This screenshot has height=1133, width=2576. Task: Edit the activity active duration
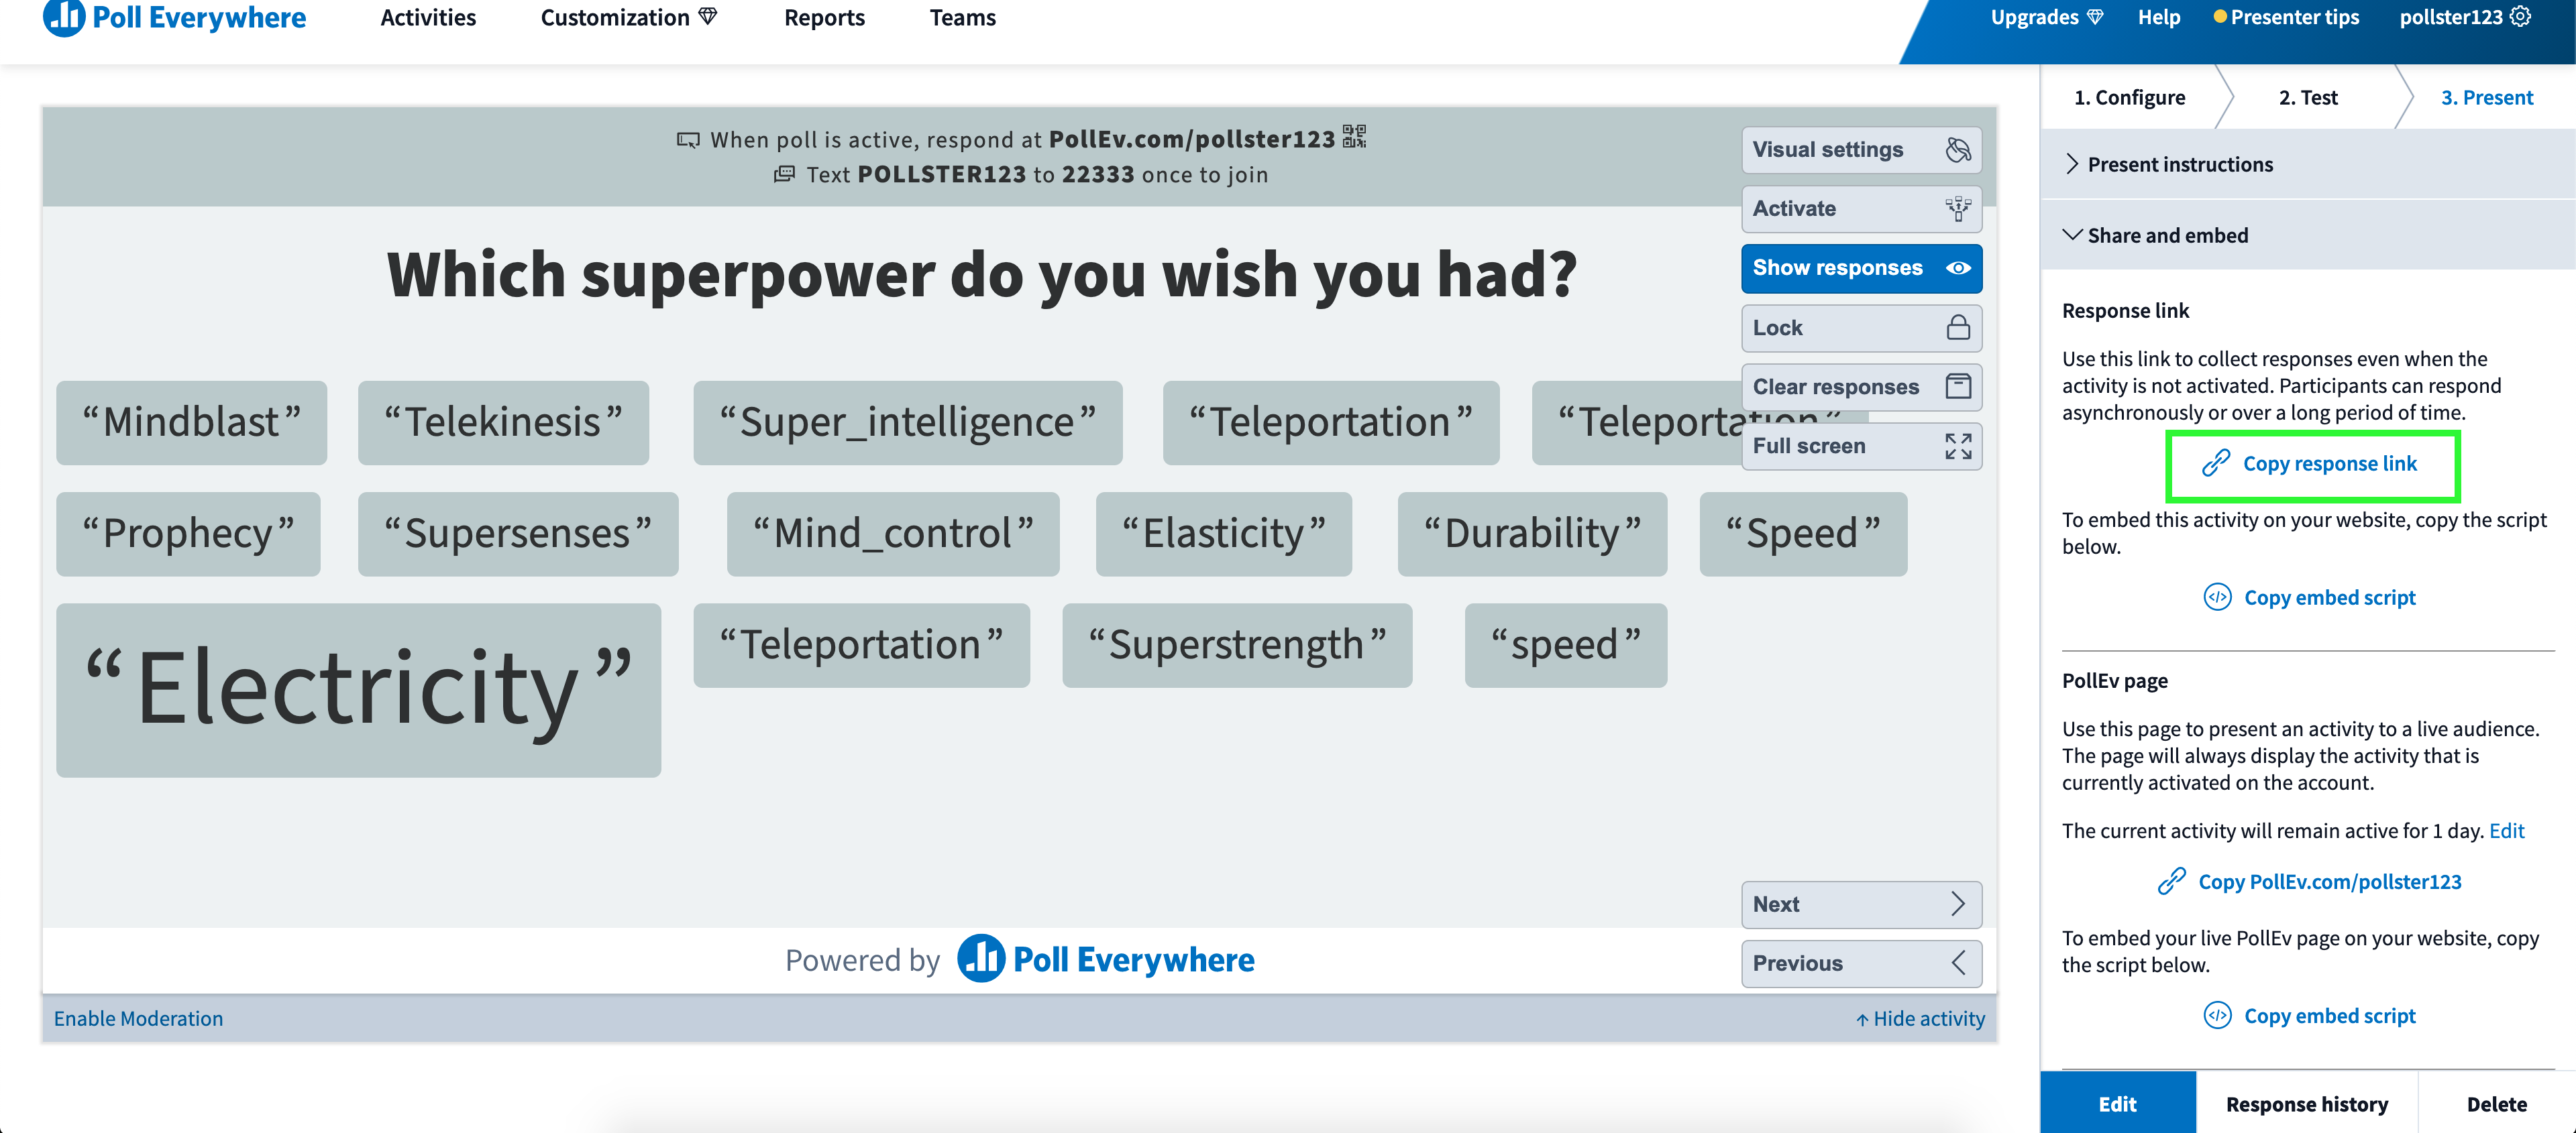pyautogui.click(x=2507, y=830)
